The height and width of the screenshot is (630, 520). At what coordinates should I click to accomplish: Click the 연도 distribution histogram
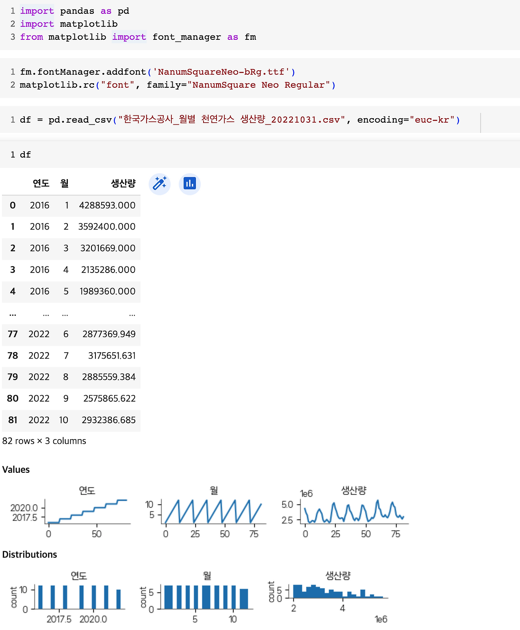(68, 598)
